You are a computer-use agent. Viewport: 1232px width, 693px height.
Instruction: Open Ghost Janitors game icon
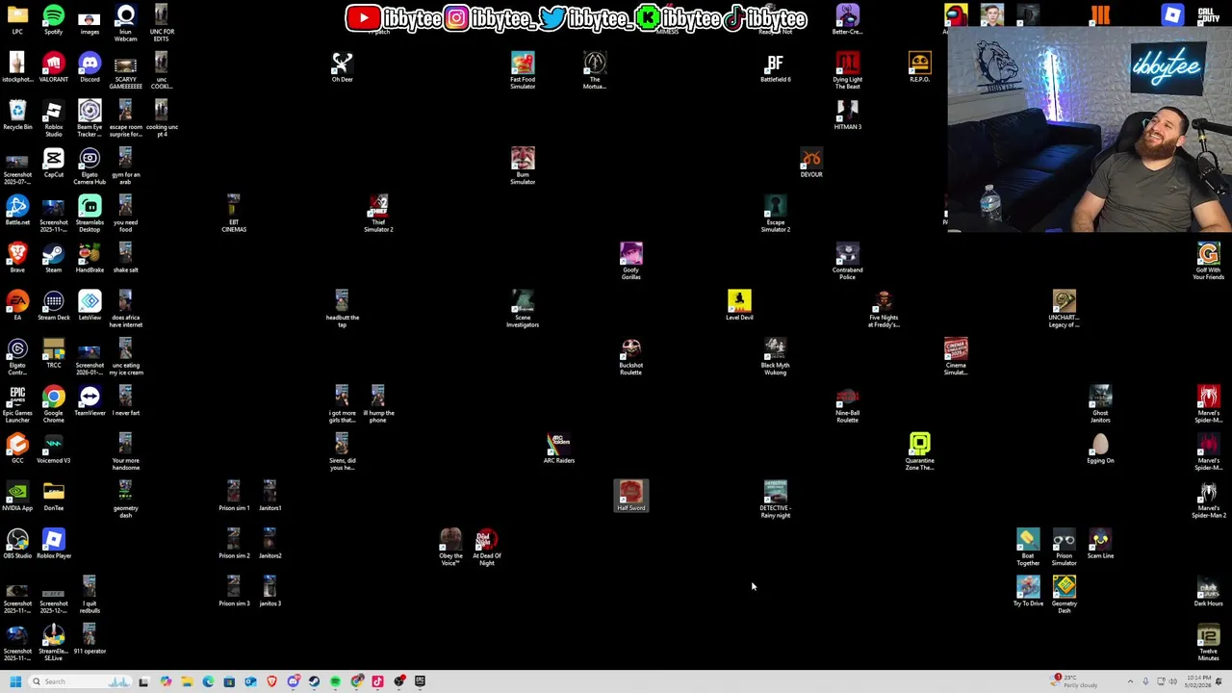click(1100, 404)
